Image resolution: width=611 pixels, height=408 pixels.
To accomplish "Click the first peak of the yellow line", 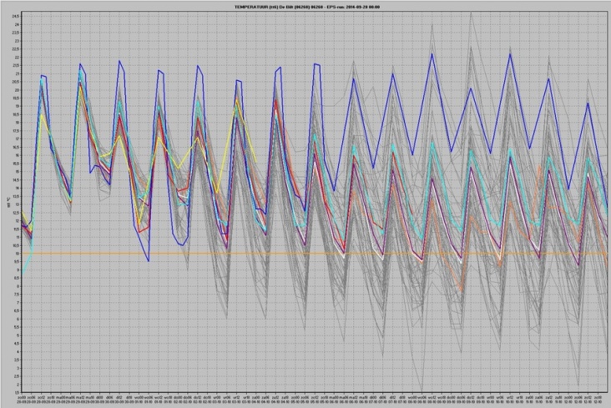I will pyautogui.click(x=41, y=114).
